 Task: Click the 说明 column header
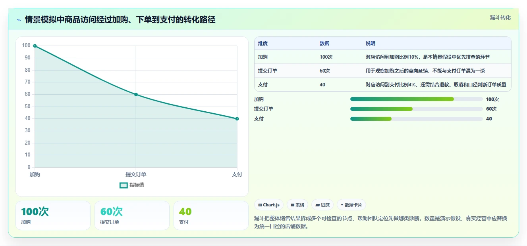coord(371,44)
